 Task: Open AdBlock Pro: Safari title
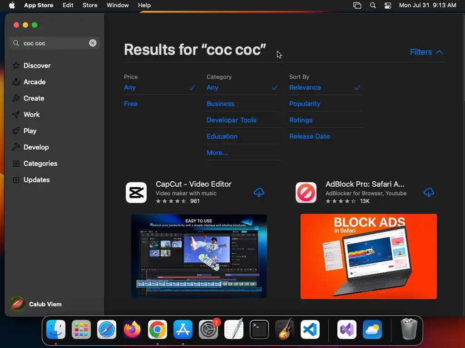pos(365,184)
